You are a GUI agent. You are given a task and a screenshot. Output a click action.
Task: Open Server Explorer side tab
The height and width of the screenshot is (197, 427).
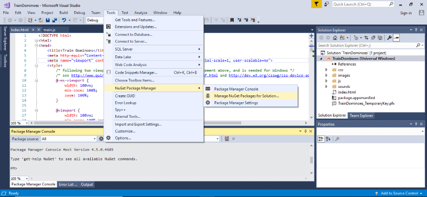5,38
